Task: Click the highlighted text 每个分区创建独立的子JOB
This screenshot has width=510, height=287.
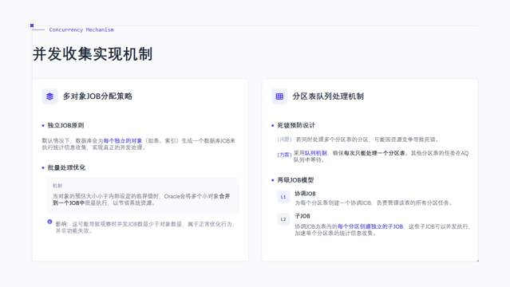Action: click(370, 226)
